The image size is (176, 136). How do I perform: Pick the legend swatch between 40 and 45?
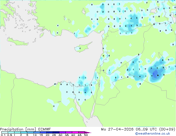click(75, 132)
